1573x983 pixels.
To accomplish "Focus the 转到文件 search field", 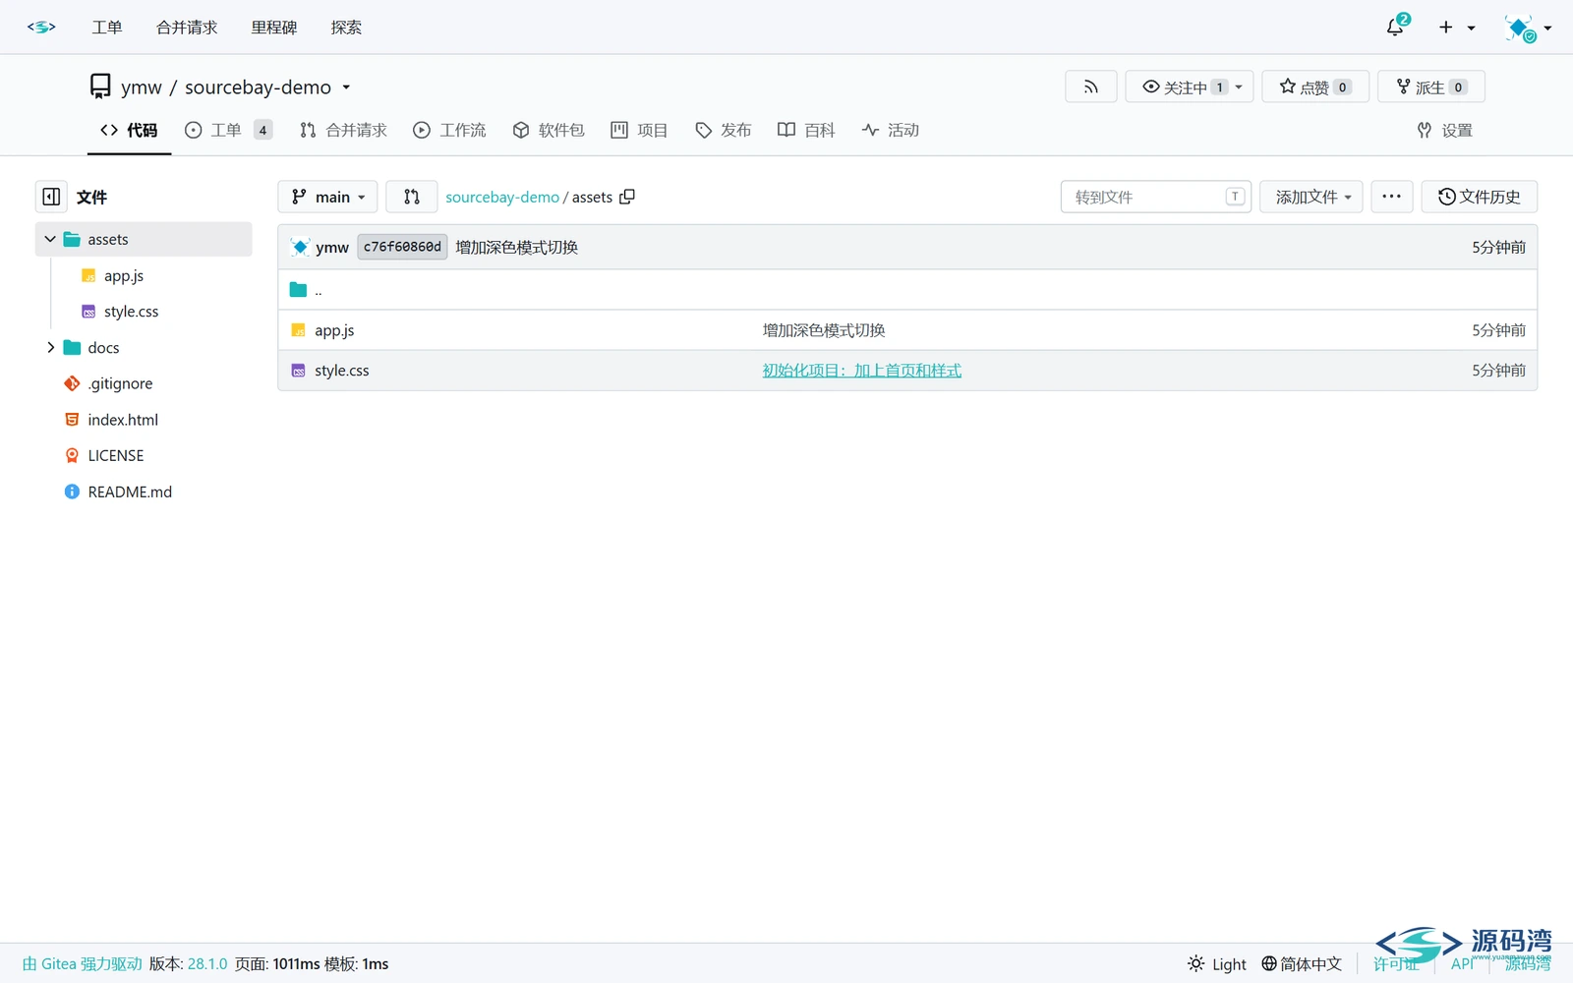I will point(1156,197).
